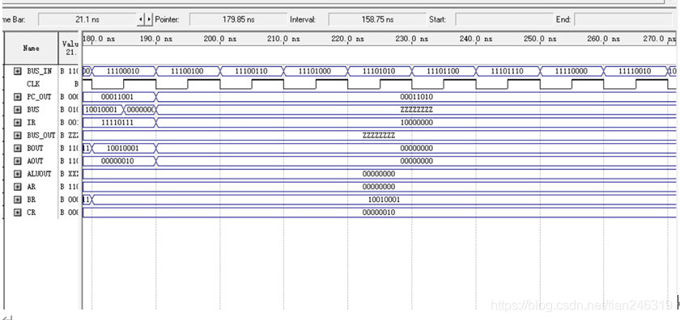Click PC_OUT value 00011010 segment
The width and height of the screenshot is (680, 320).
coord(416,96)
